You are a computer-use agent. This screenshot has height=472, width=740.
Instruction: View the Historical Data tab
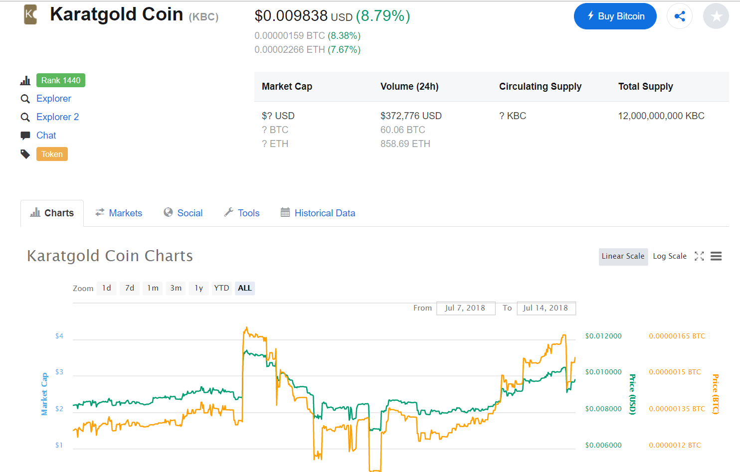click(x=318, y=213)
